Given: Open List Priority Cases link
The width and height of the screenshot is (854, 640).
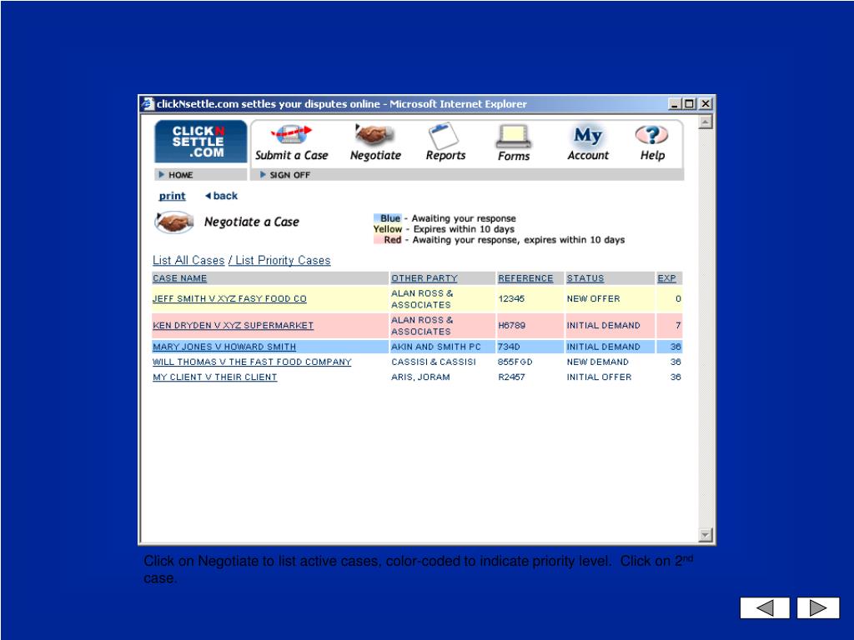Looking at the screenshot, I should (283, 260).
